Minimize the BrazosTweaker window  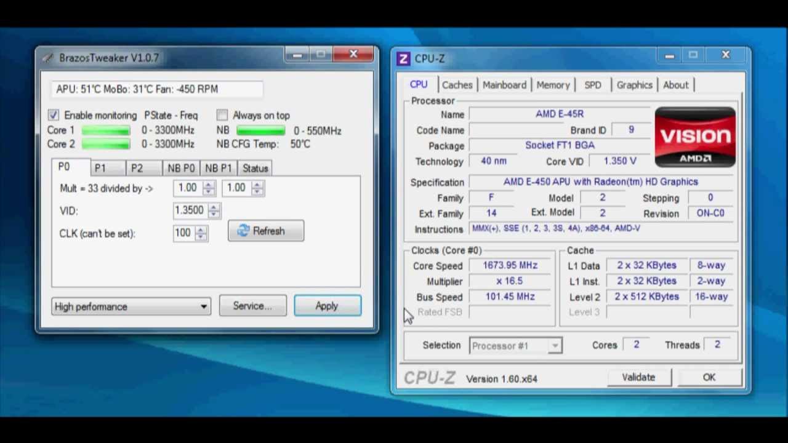(x=297, y=55)
